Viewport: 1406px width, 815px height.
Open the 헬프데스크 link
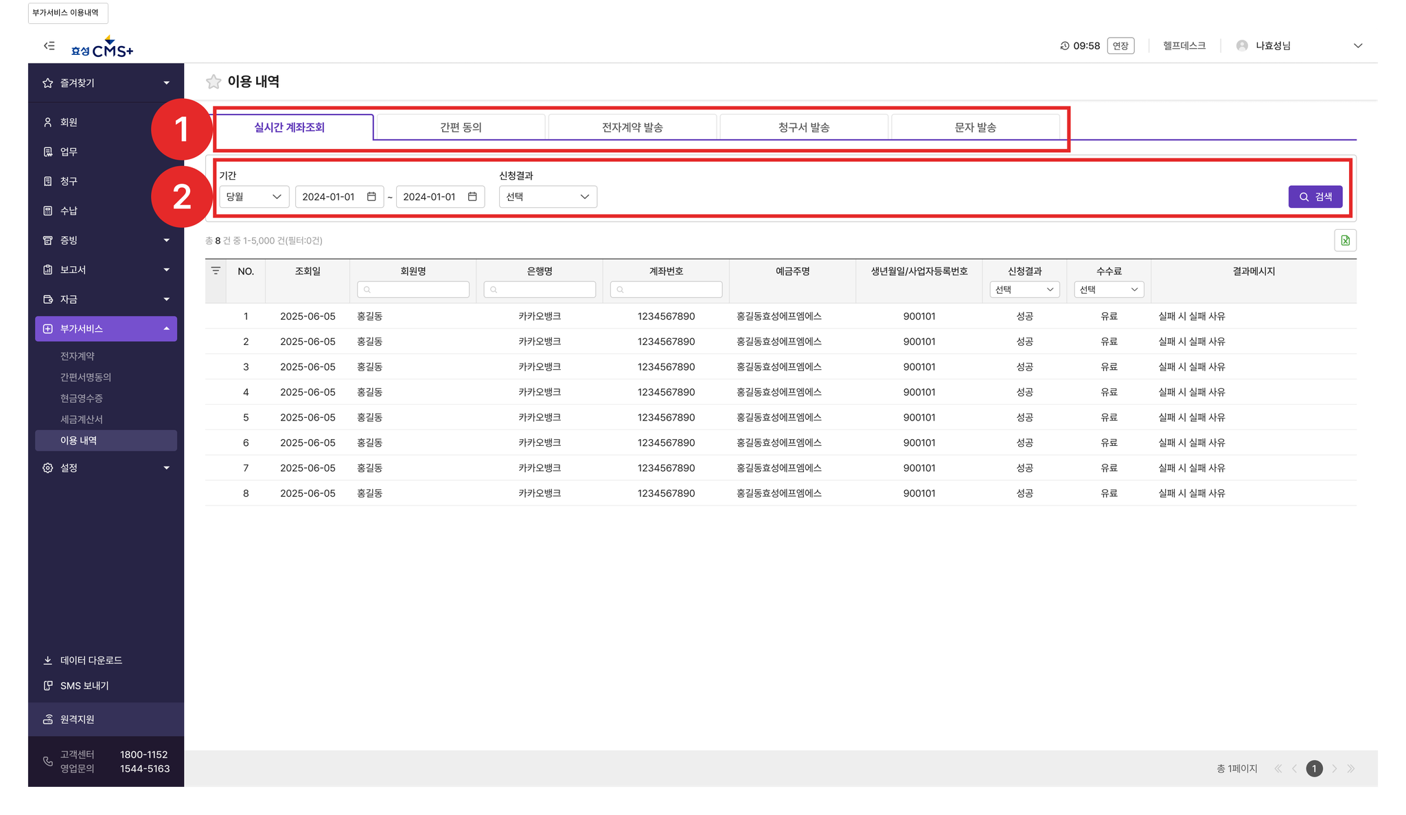point(1184,46)
